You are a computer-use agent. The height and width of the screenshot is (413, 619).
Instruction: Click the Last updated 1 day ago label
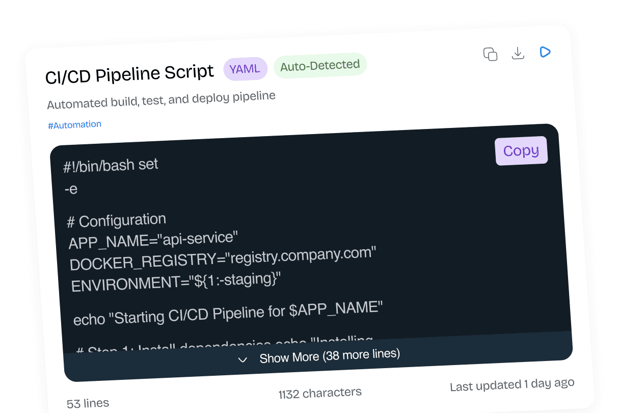512,385
